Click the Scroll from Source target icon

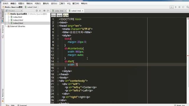coord(37,11)
